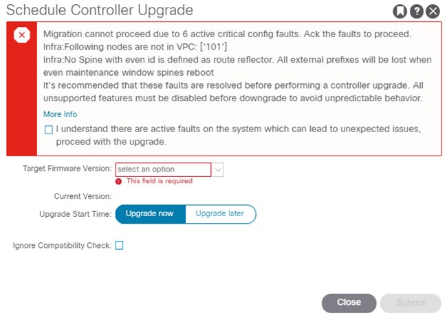Expand the Target Firmware Version dropdown arrow
Viewport: 447px width, 318px height.
click(218, 169)
